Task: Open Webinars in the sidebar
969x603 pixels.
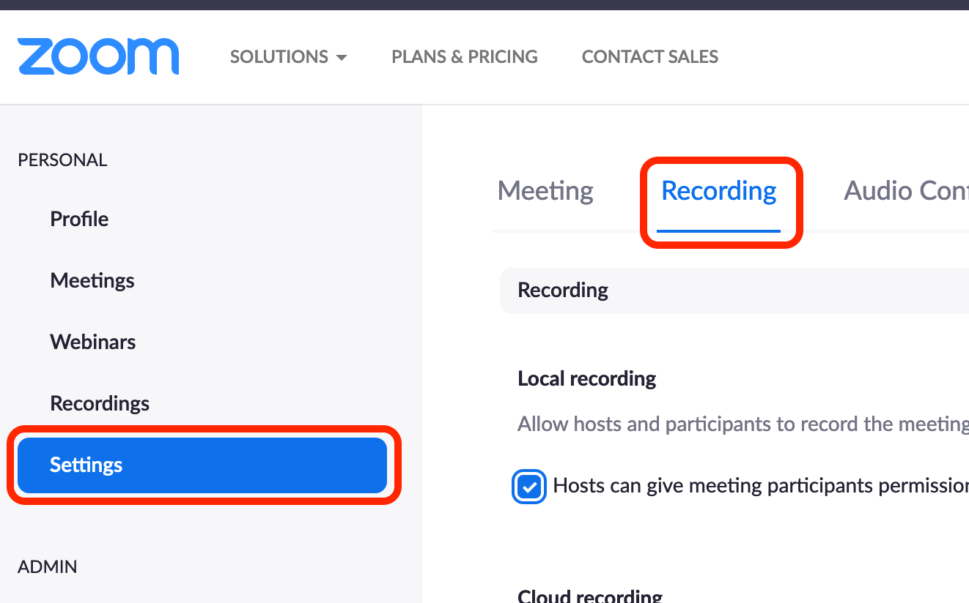Action: click(93, 342)
